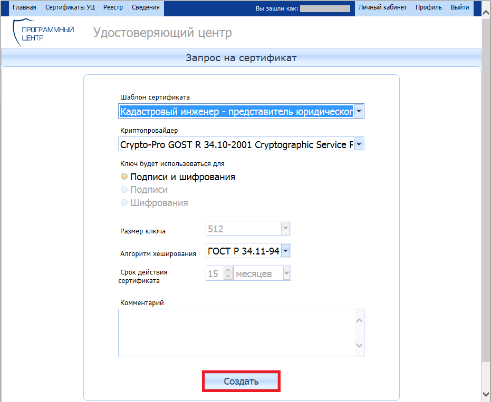Expand Алгоритм хеширования dropdown
The image size is (491, 402).
(x=285, y=251)
